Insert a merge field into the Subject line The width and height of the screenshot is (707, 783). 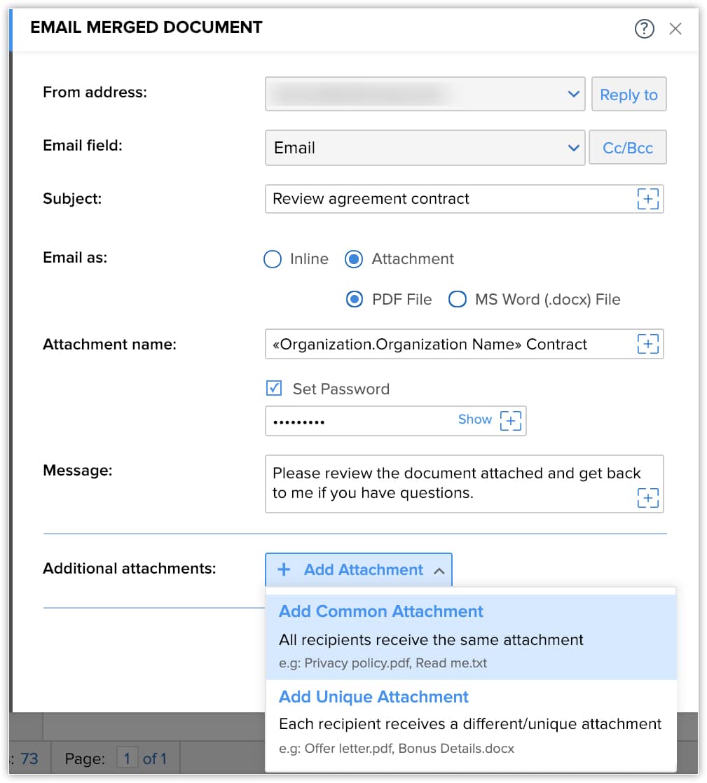click(648, 199)
